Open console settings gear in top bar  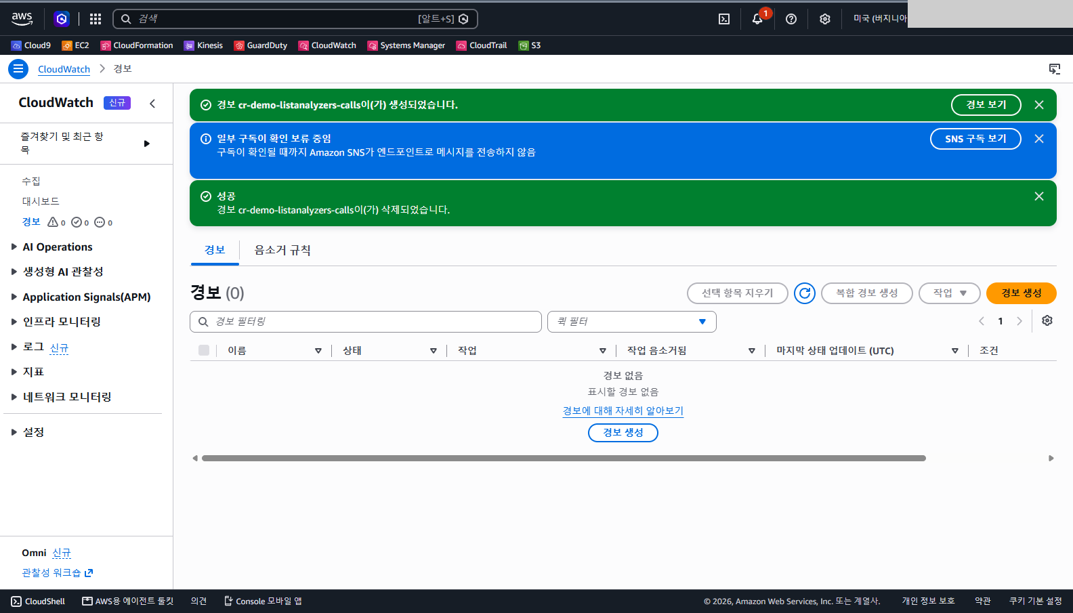825,19
